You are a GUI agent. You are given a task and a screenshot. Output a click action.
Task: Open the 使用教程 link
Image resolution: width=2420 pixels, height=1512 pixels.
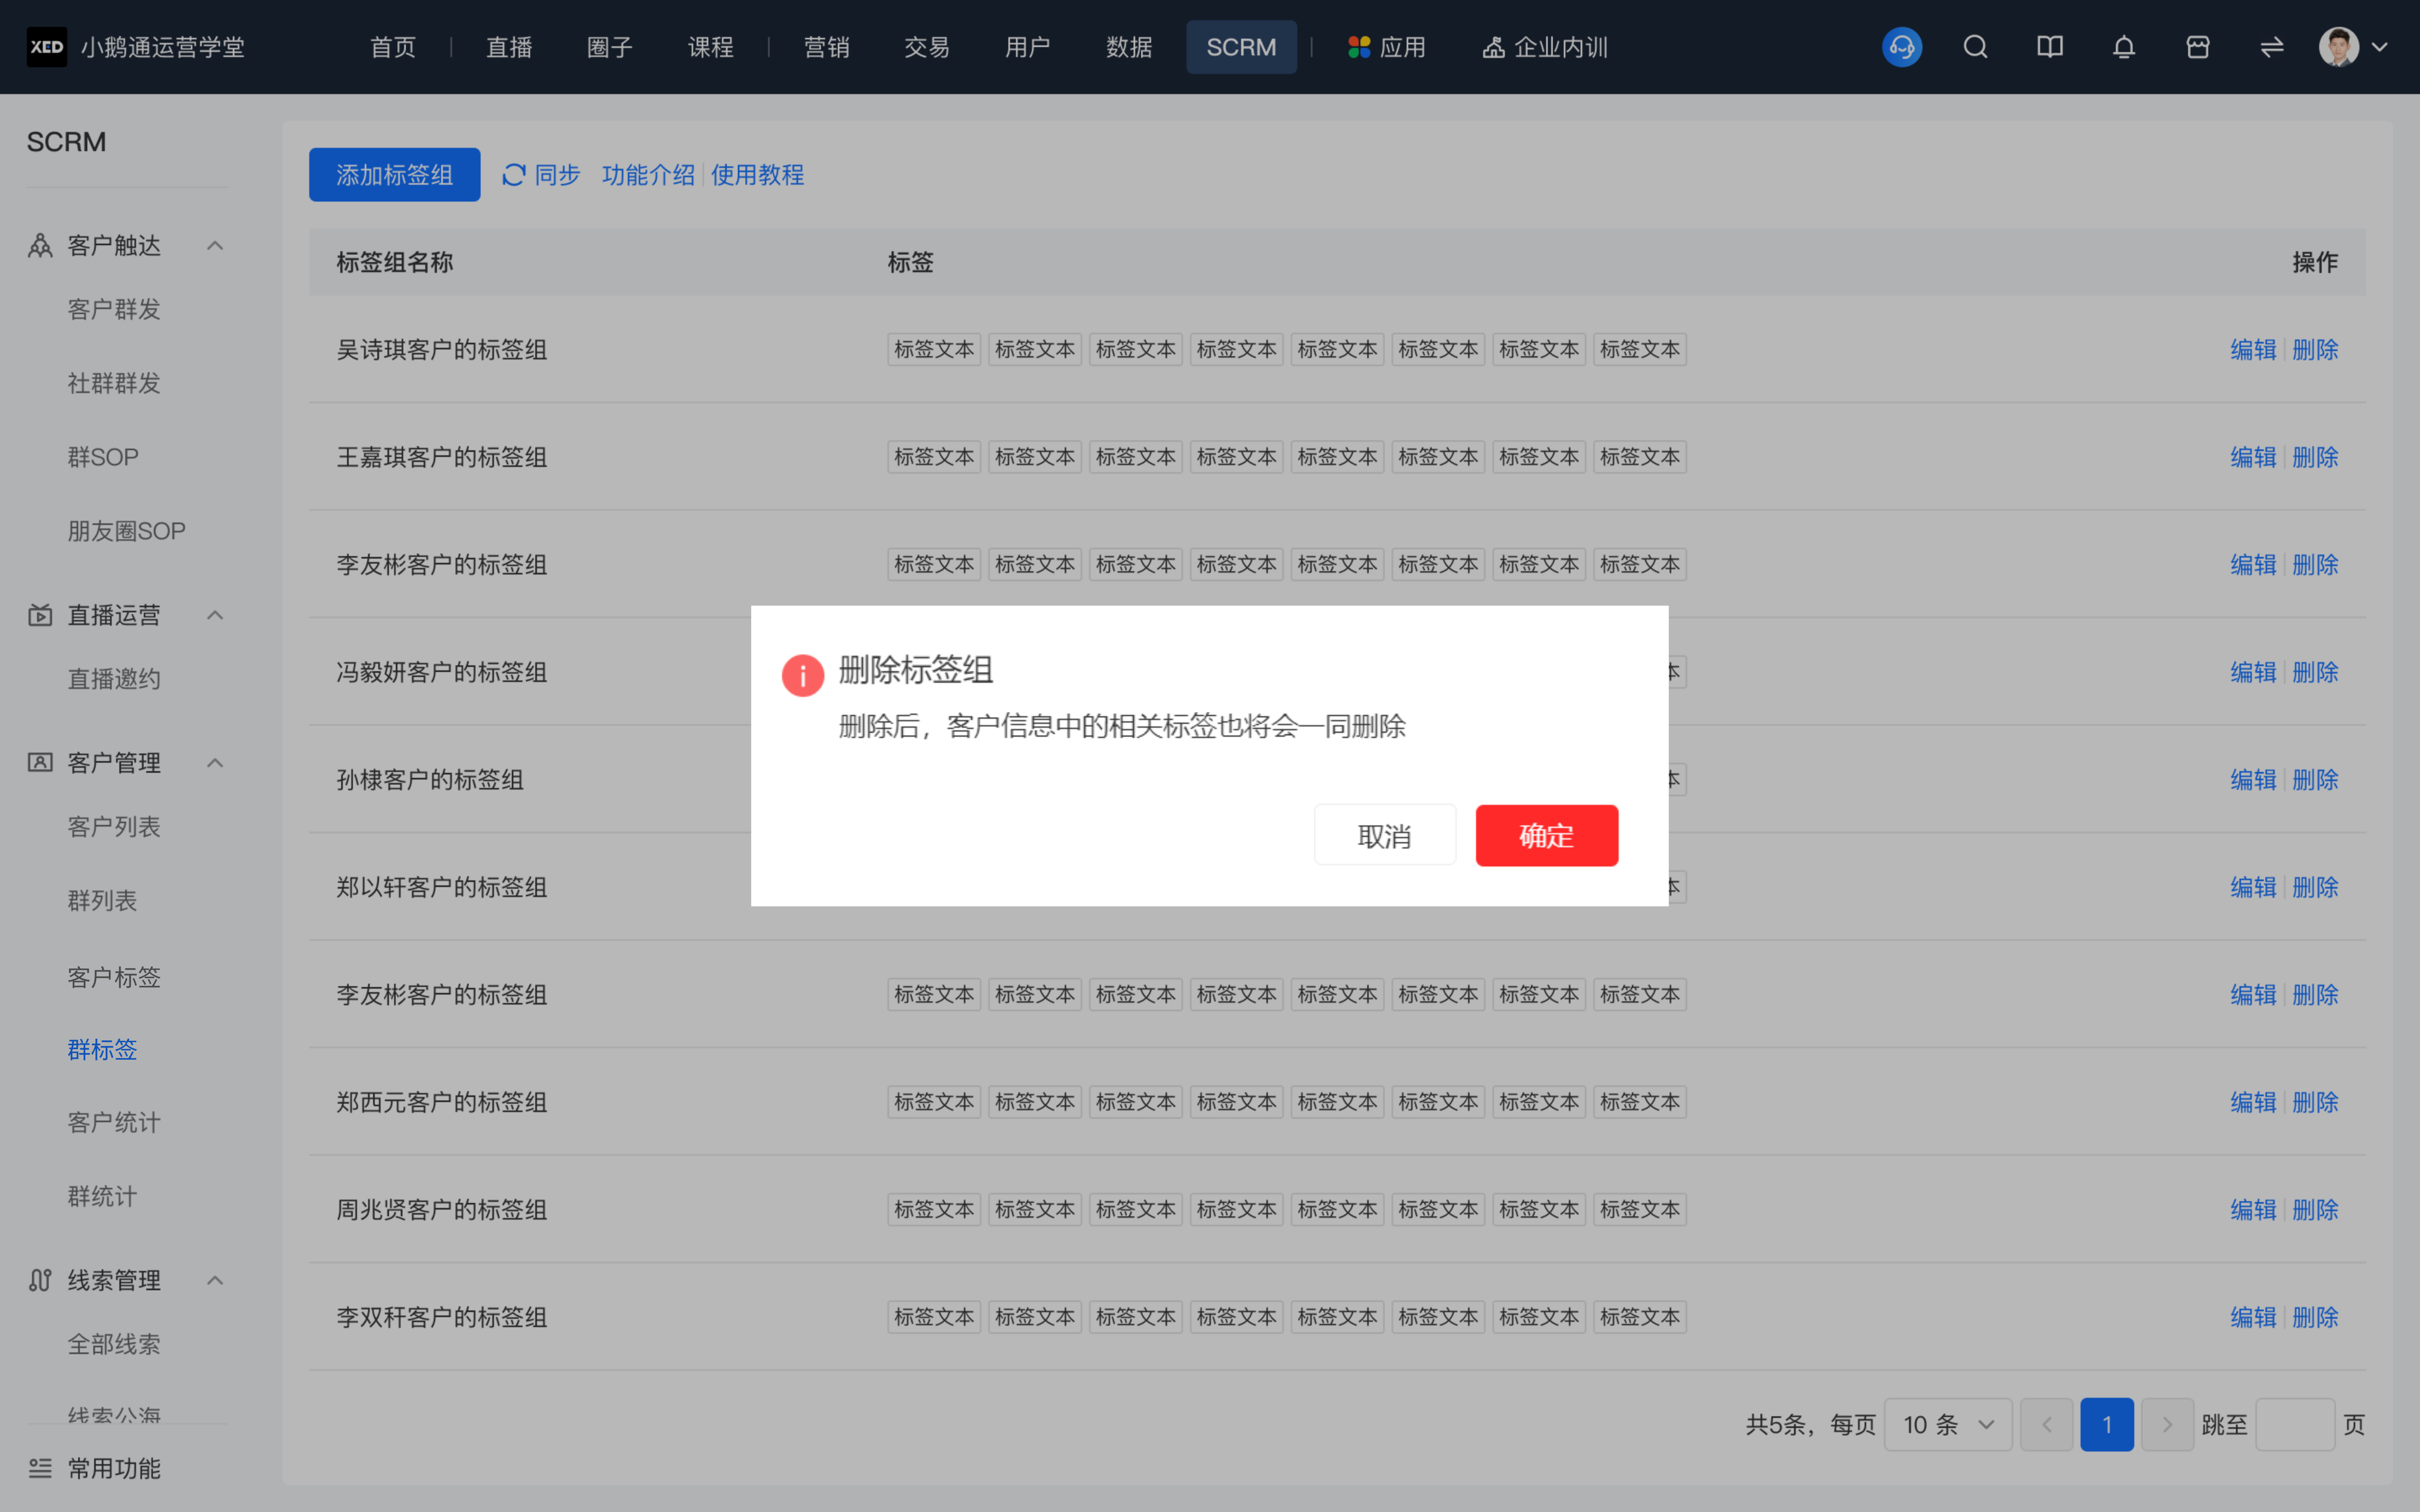click(757, 175)
